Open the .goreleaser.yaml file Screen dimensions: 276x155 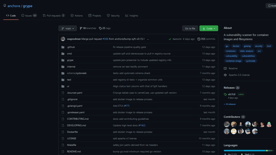point(76,112)
